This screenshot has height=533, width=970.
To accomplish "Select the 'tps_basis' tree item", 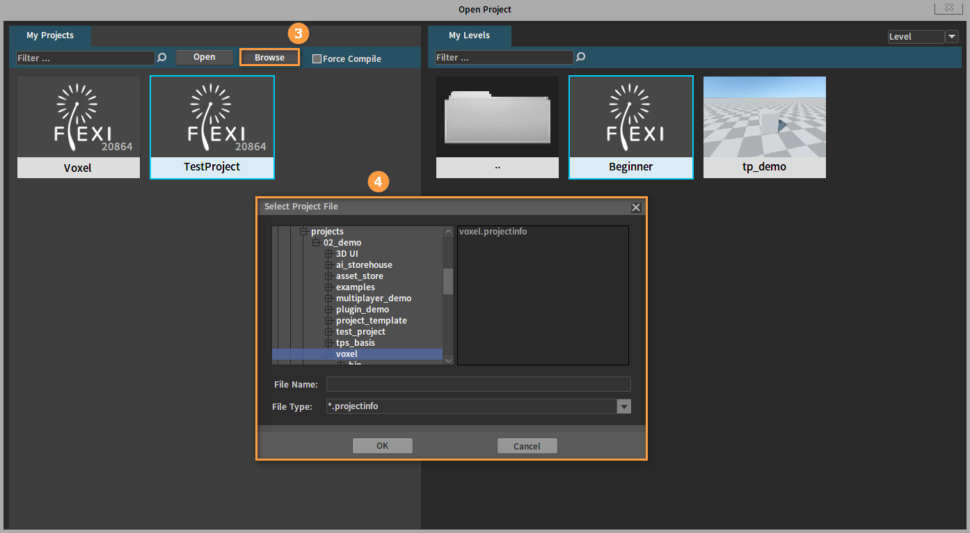I will [356, 343].
